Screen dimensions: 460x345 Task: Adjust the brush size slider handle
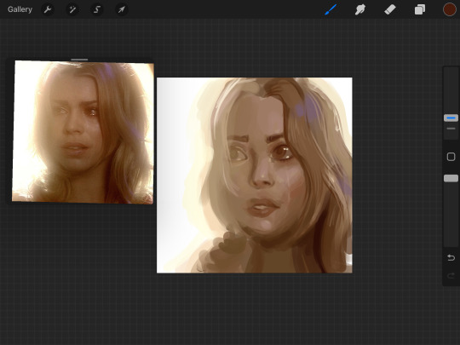[x=451, y=118]
